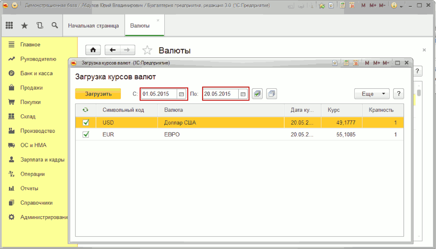Click the ? button behind the dialog
436x249 pixels.
click(417, 71)
